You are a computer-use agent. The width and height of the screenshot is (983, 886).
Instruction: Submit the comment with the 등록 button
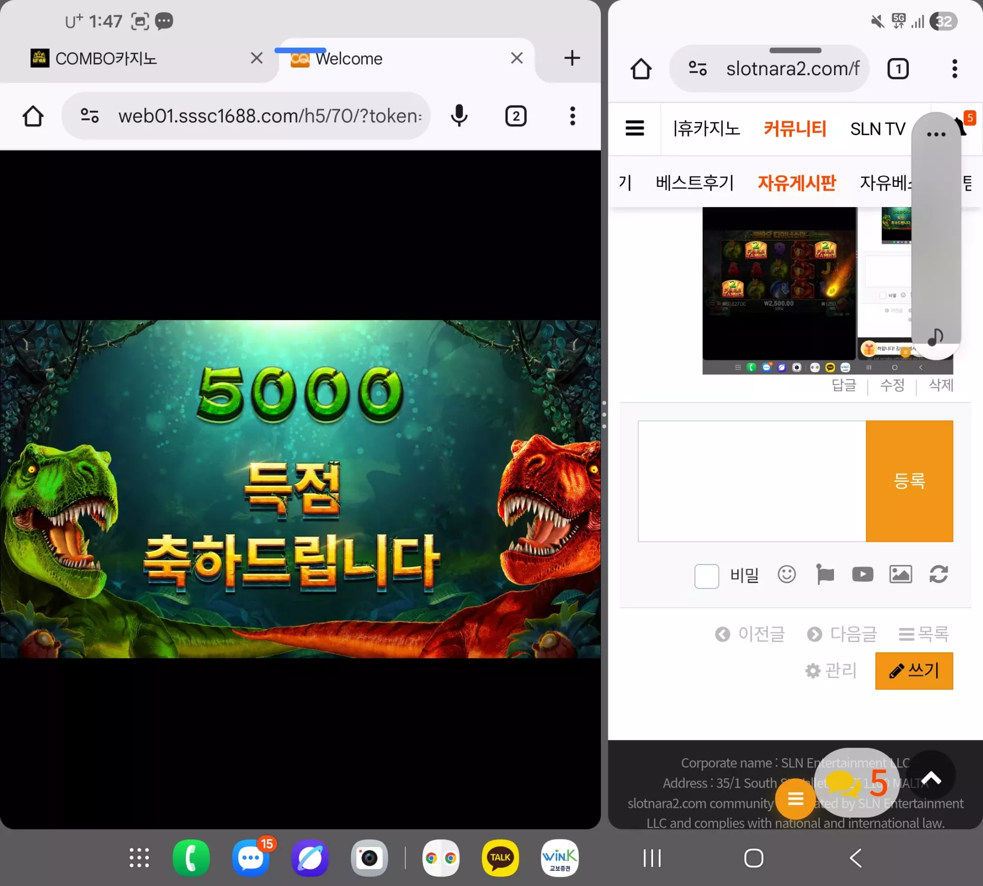coord(909,481)
